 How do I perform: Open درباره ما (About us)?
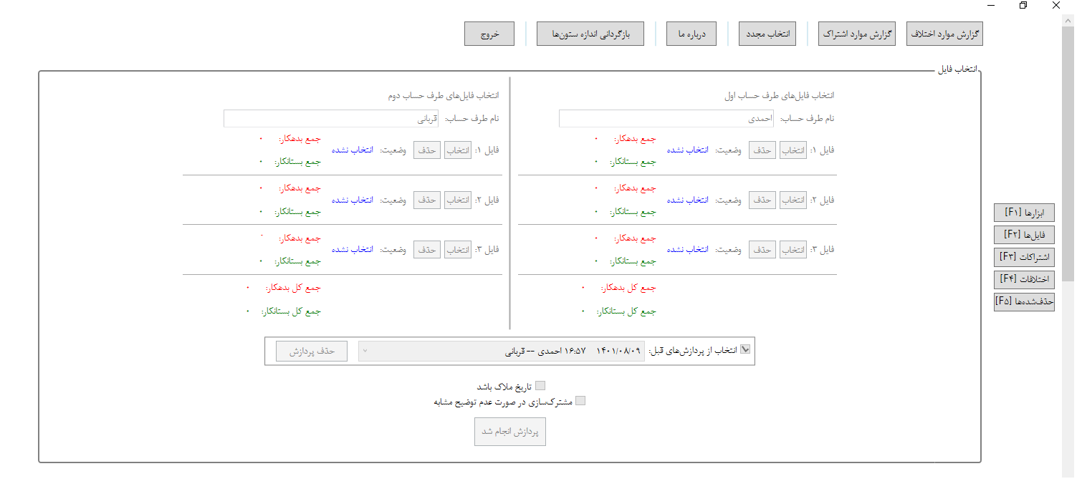[x=691, y=34]
